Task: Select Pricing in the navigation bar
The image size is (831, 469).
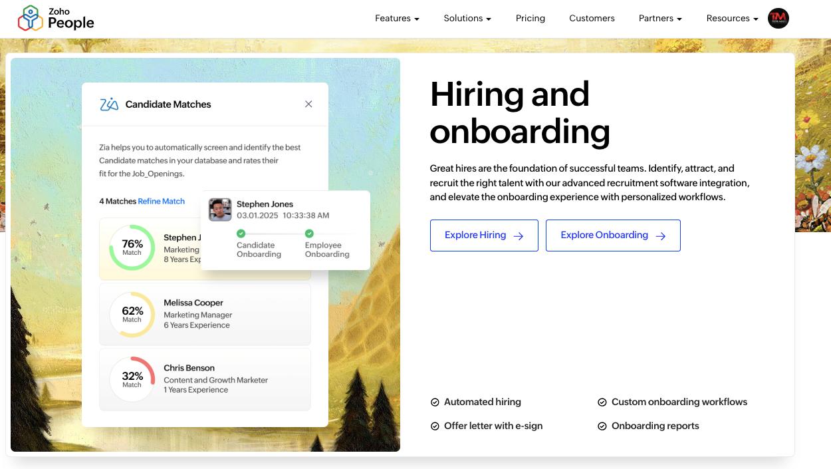Action: click(x=530, y=18)
